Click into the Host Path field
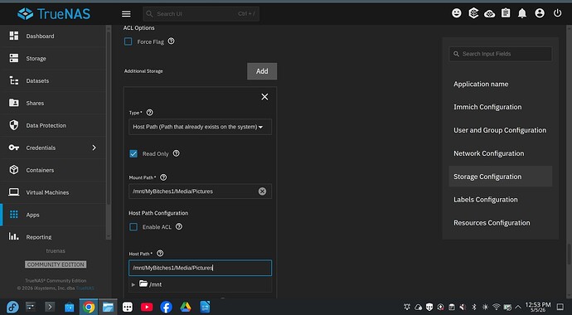Image resolution: width=572 pixels, height=315 pixels. [x=200, y=268]
